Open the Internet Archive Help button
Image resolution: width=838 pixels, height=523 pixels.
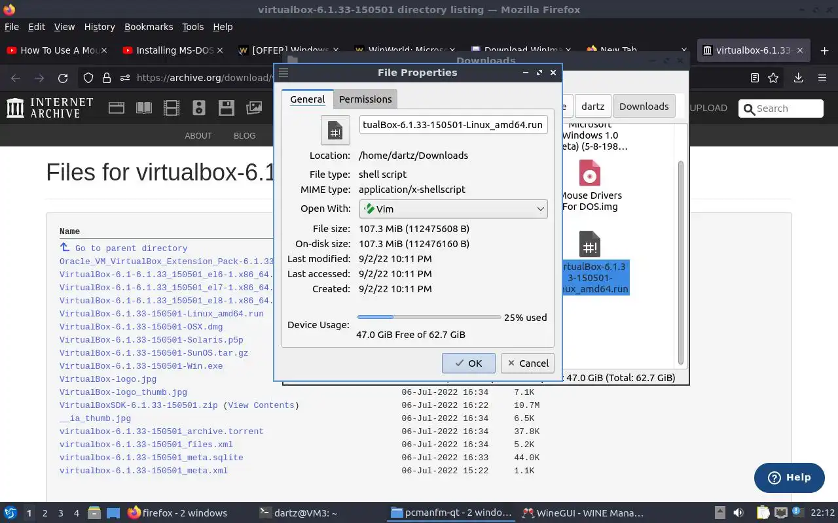click(x=789, y=478)
